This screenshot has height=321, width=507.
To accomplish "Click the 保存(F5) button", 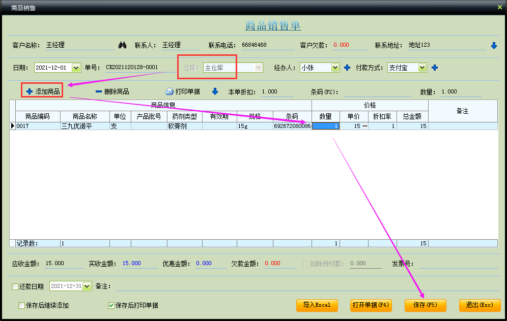I will (x=425, y=305).
